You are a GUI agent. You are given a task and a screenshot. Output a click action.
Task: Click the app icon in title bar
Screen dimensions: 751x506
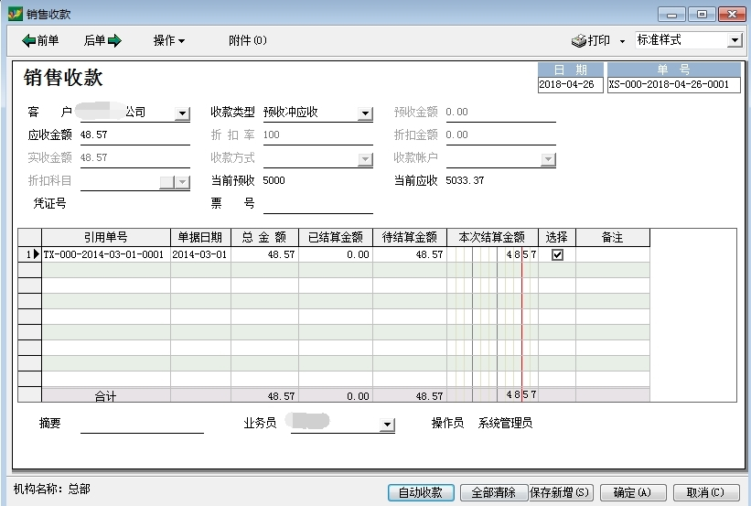click(14, 14)
